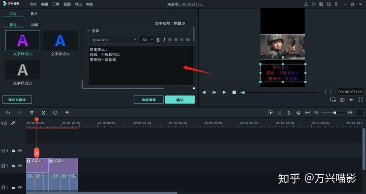
Task: Open the edit adjustments sliders icon
Action: pyautogui.click(x=67, y=113)
